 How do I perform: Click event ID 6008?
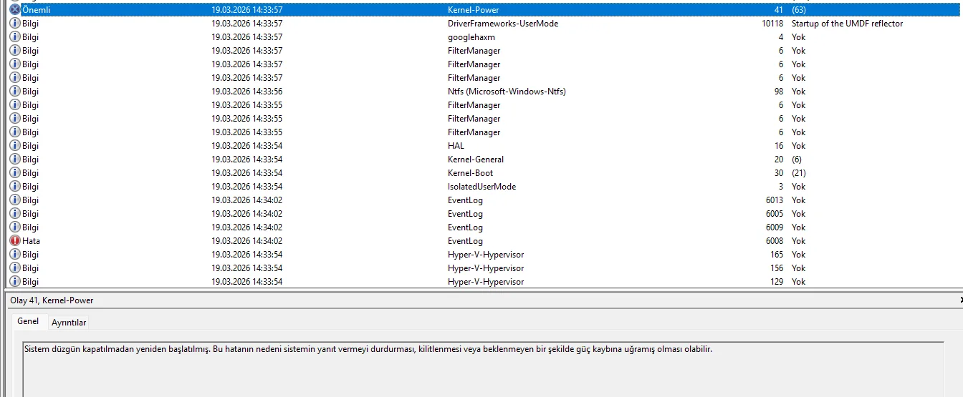click(775, 241)
